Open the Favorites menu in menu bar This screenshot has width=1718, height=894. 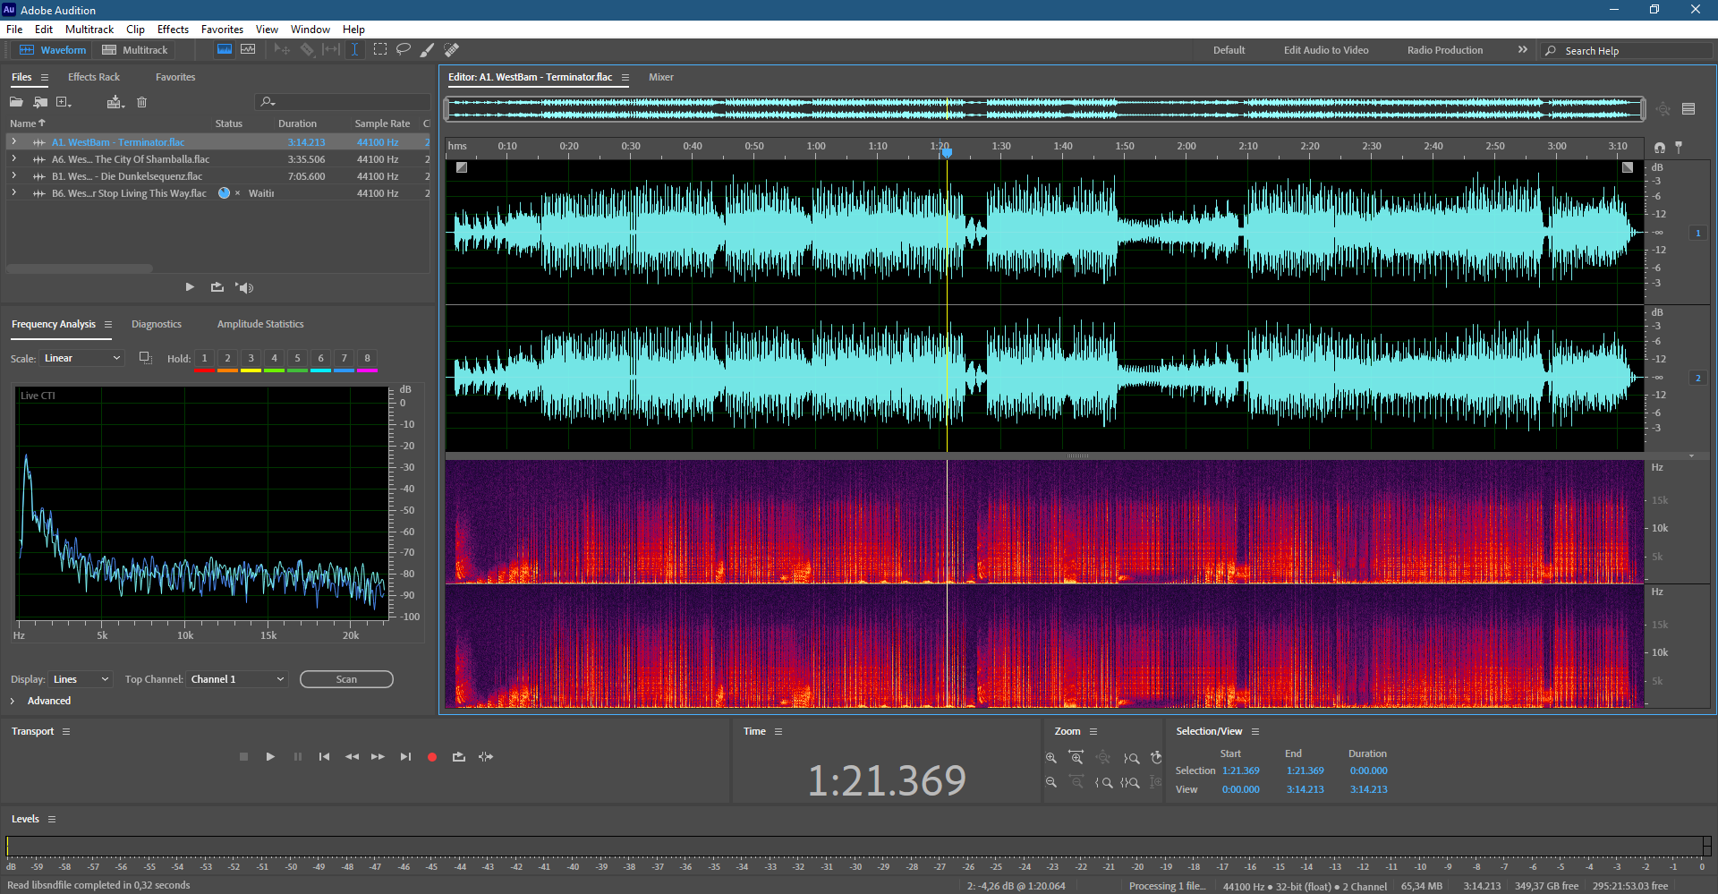tap(222, 30)
